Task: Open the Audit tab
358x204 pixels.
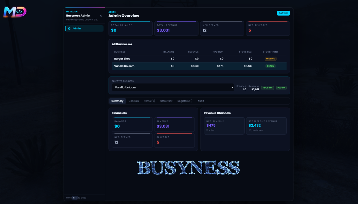Action: [201, 101]
